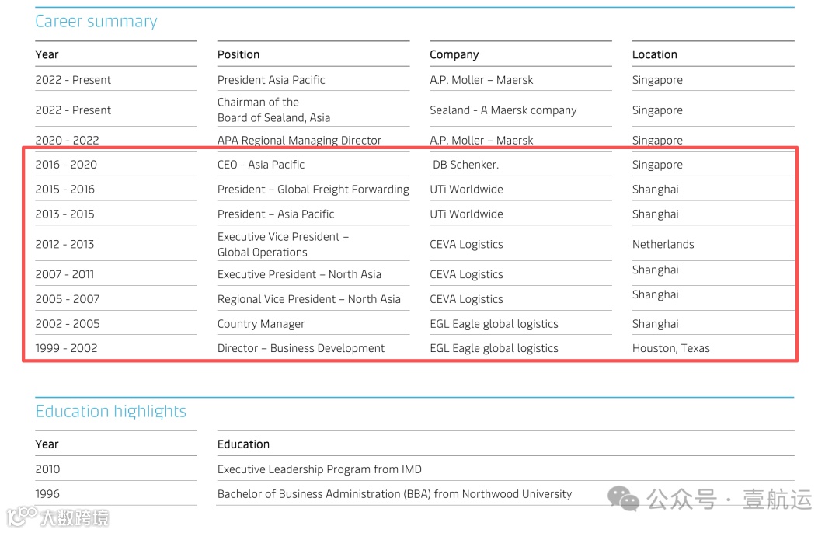Screen dimensions: 839x533
Task: Click 2012 - 2013 year cell
Action: point(64,244)
